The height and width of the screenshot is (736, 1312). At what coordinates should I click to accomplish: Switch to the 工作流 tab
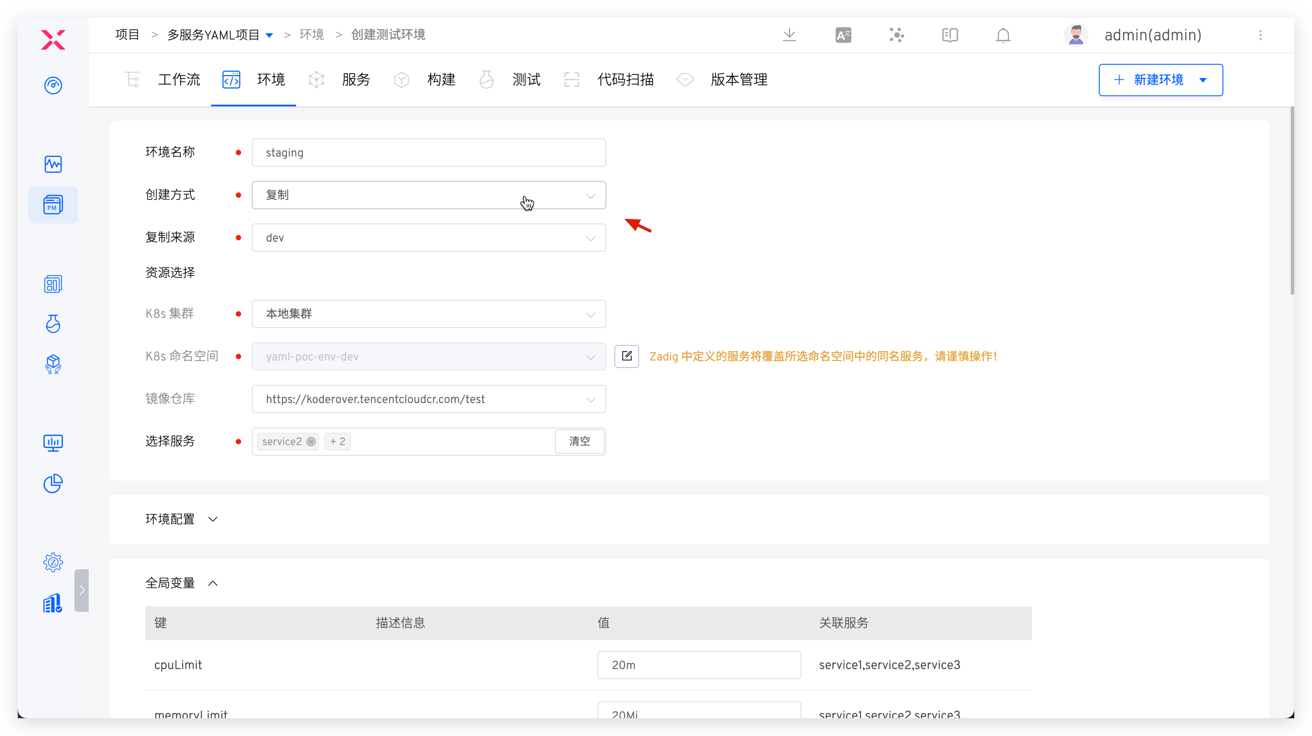pyautogui.click(x=179, y=79)
